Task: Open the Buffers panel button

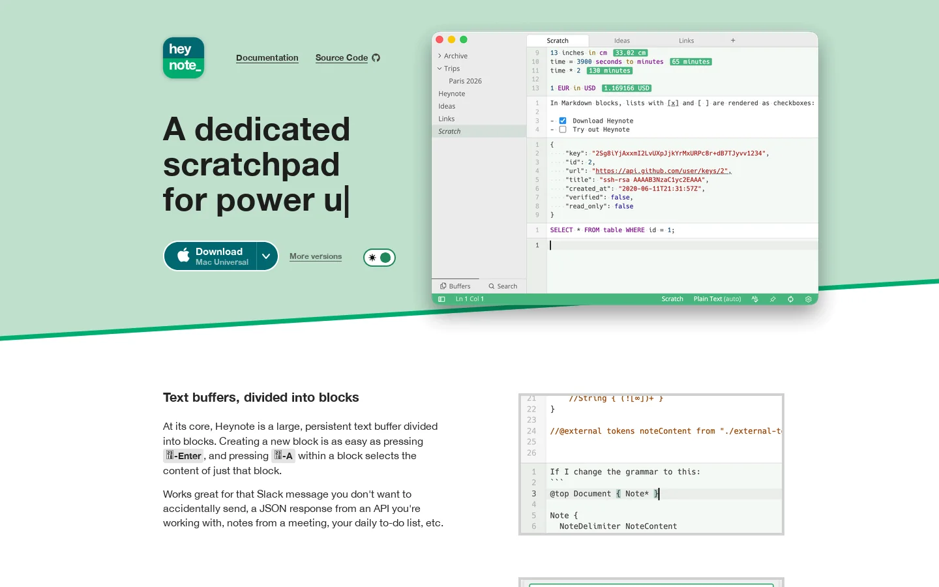Action: coord(455,286)
